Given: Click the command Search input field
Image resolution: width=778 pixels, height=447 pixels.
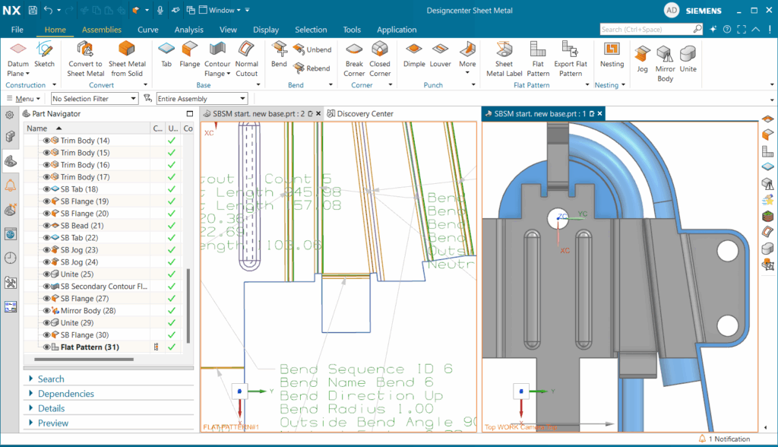Looking at the screenshot, I should [x=646, y=30].
